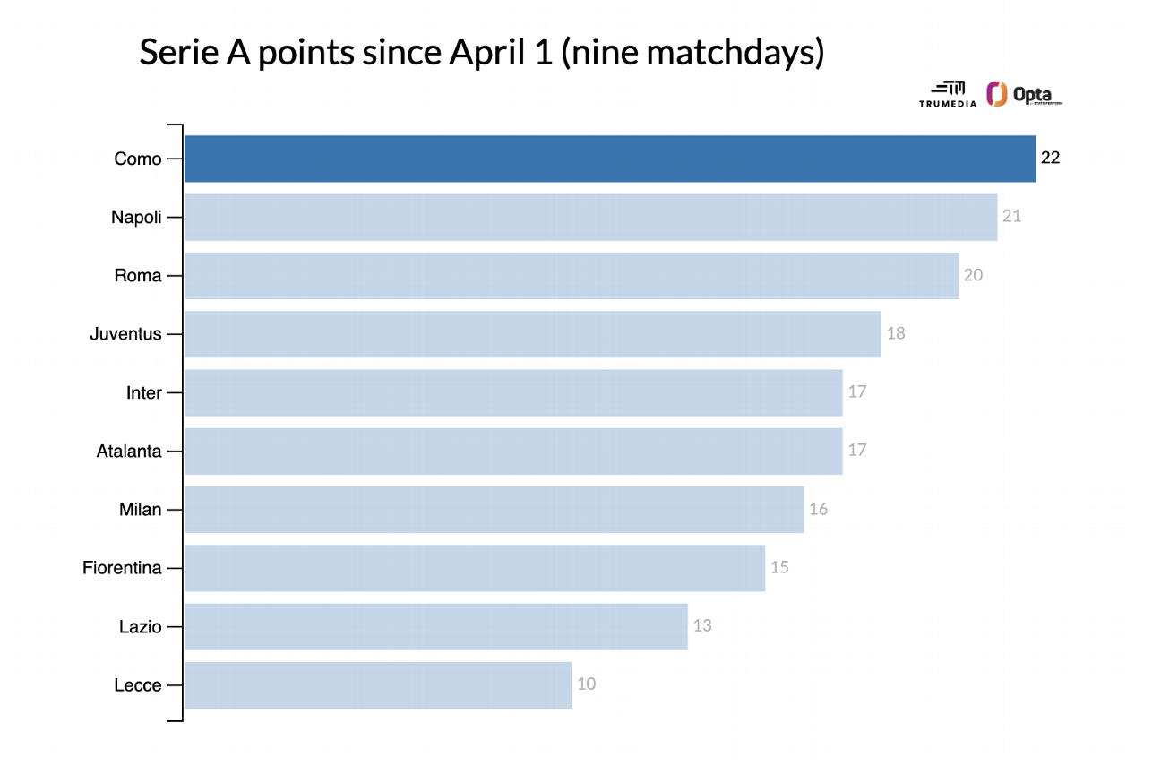Select the value 21 beside Napoli's bar

1011,217
